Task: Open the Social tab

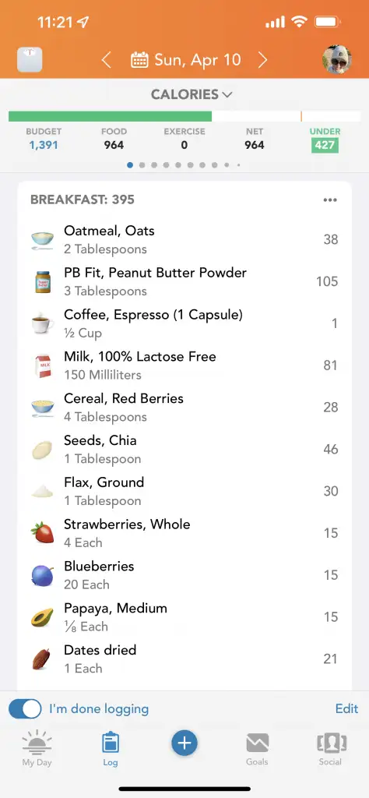Action: click(x=330, y=749)
